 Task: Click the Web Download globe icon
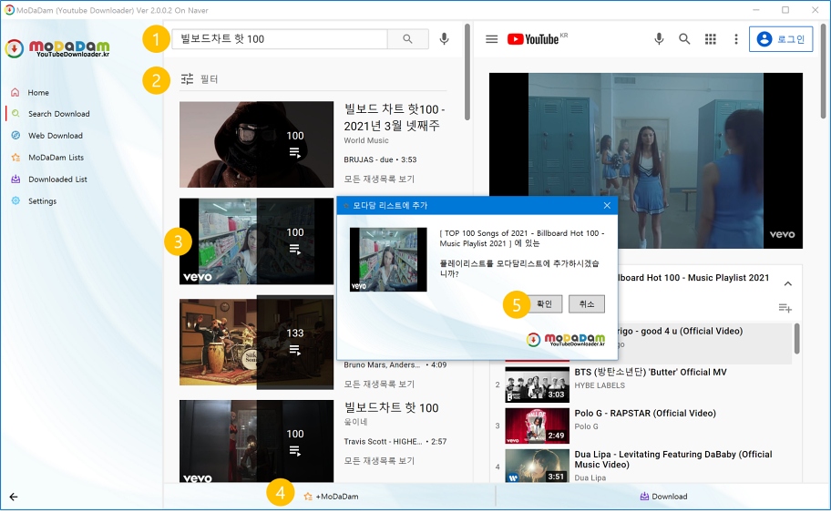[15, 136]
